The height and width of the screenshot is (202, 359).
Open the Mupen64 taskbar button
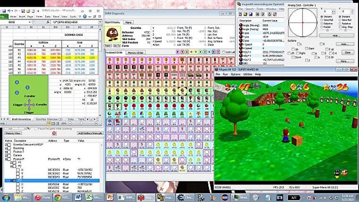[145, 197]
